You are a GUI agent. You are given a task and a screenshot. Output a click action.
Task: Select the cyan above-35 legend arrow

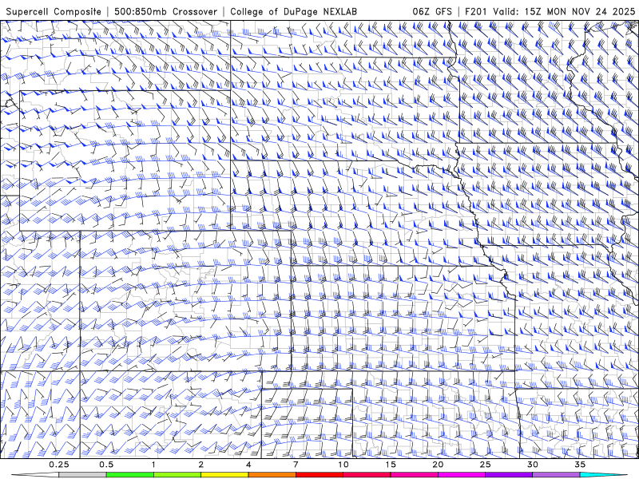click(603, 475)
